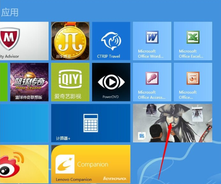The image size is (221, 184).
Task: Launch the PowerDVD eye tile
Action: [111, 82]
